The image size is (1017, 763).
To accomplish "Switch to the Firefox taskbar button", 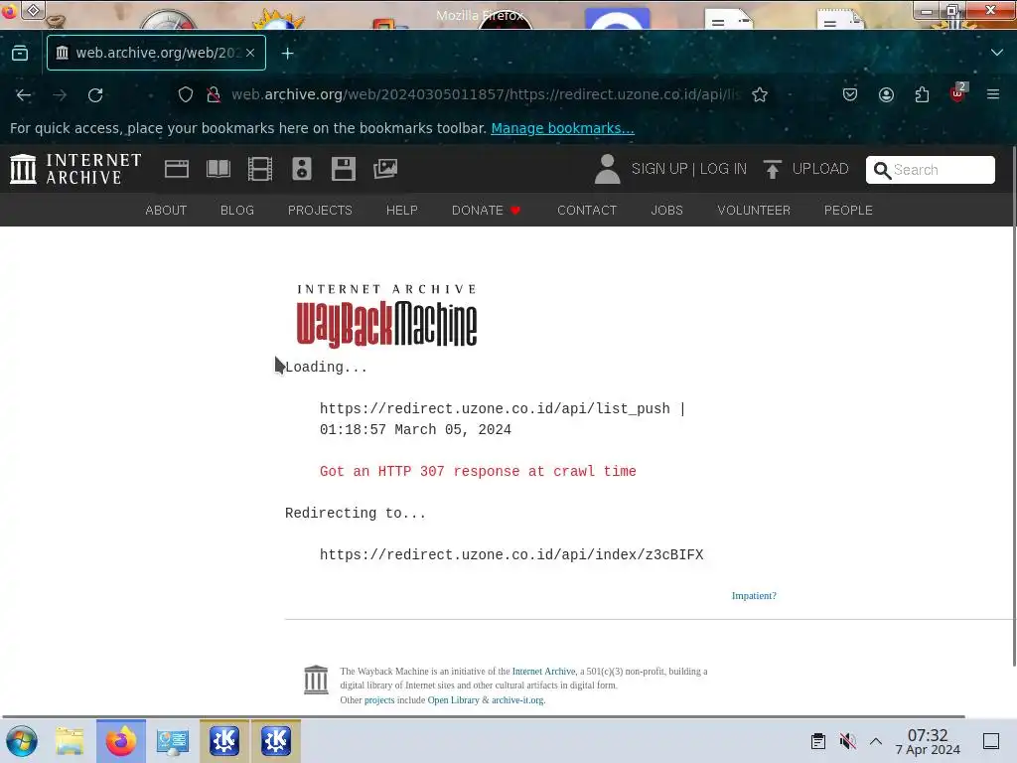I will 121,741.
